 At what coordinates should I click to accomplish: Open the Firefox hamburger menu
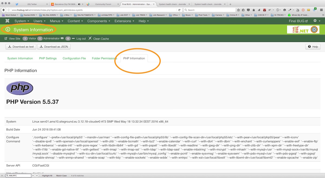pyautogui.click(x=321, y=10)
